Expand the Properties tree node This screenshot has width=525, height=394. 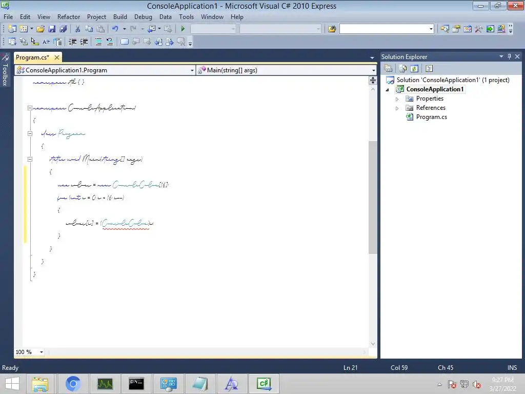coord(397,99)
